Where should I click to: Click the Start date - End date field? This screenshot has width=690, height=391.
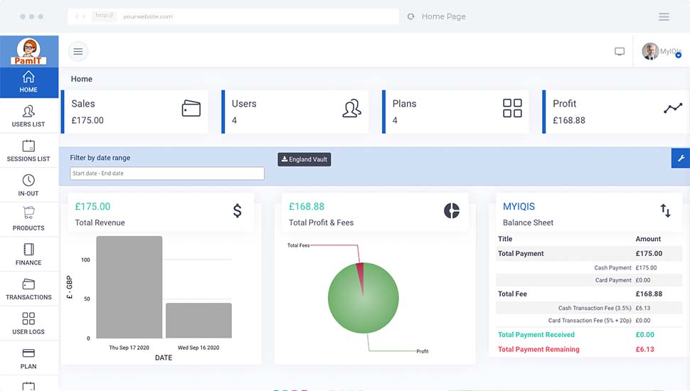tap(167, 173)
